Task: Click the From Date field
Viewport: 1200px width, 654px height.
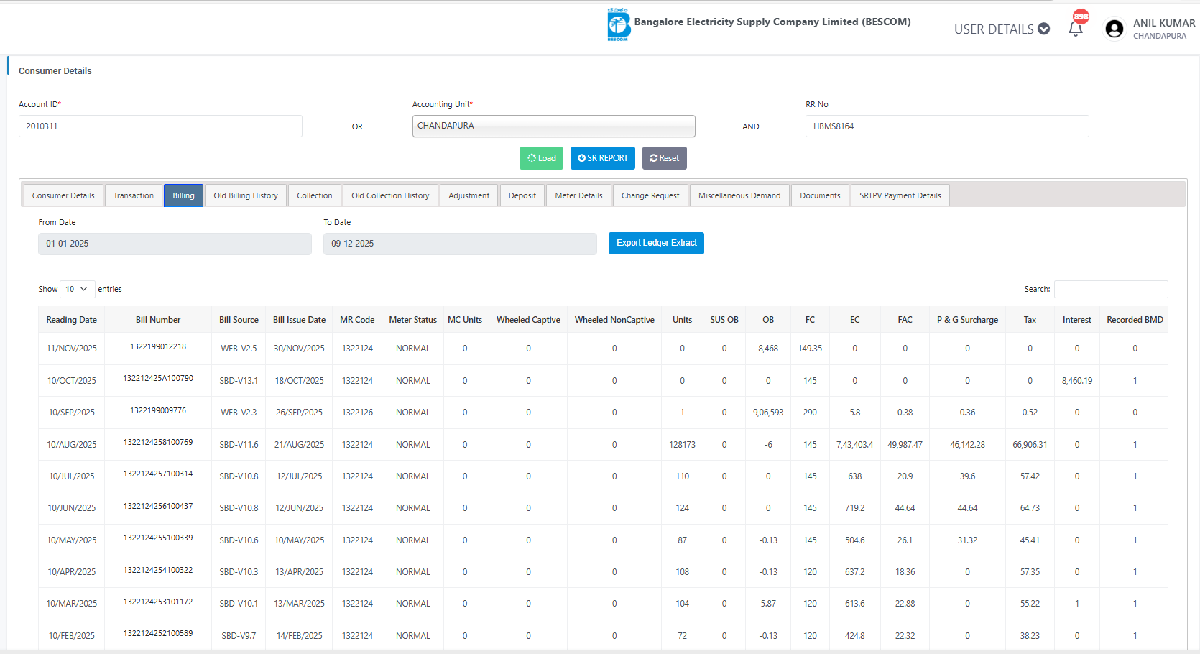Action: pyautogui.click(x=175, y=244)
